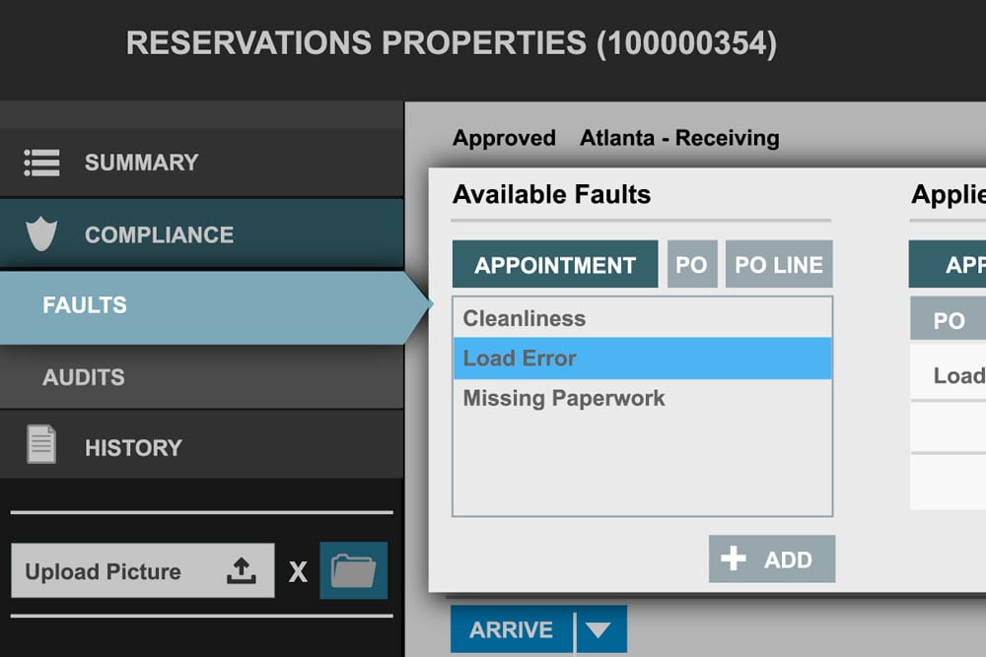Click the History document icon
The image size is (986, 657).
pos(41,445)
